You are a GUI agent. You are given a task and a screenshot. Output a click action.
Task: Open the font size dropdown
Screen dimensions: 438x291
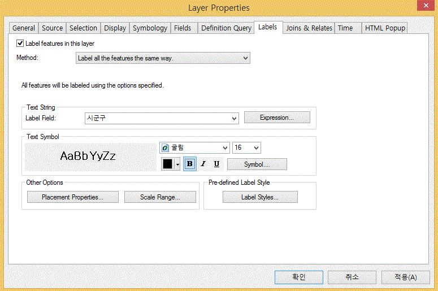point(246,147)
